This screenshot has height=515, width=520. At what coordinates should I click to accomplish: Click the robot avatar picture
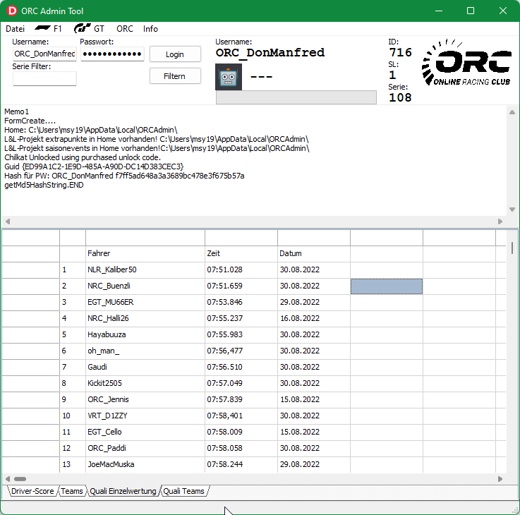[x=229, y=77]
